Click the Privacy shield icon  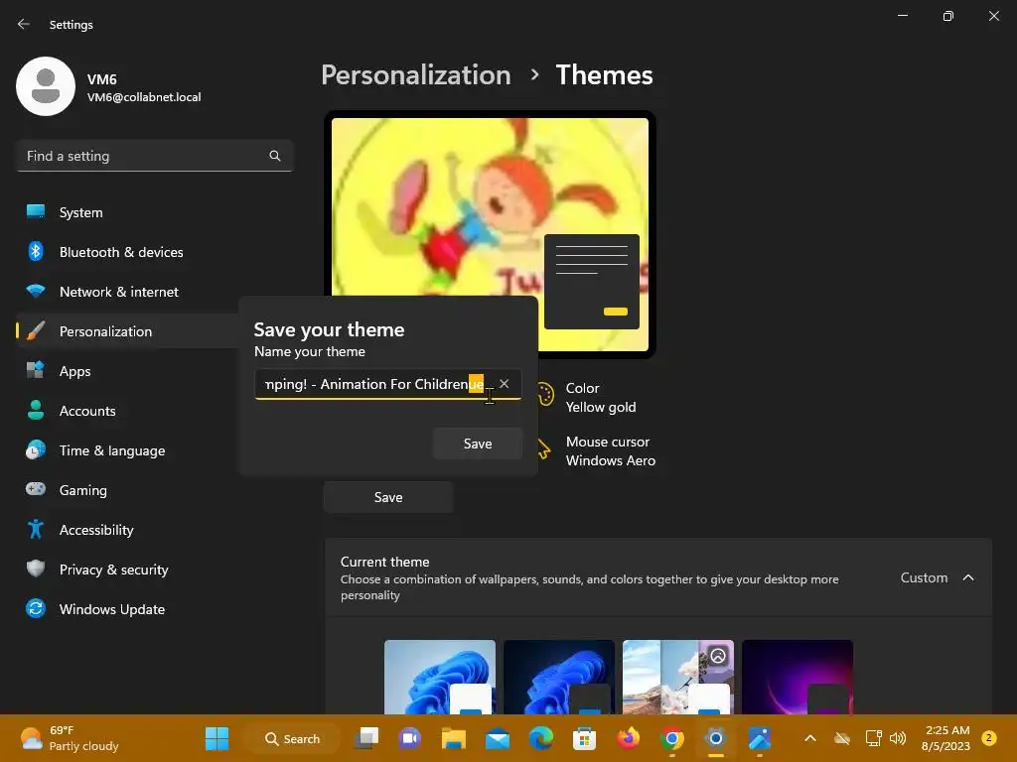[36, 569]
